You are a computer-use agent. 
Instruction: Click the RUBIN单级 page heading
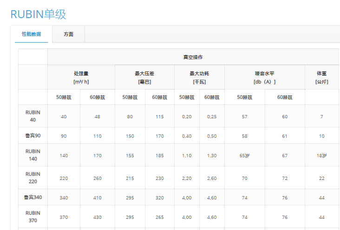[38, 14]
